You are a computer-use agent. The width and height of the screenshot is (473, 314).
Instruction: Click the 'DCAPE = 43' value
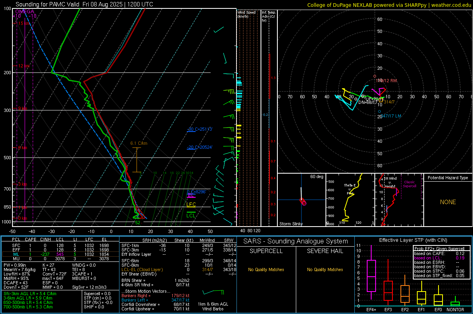(x=16, y=283)
